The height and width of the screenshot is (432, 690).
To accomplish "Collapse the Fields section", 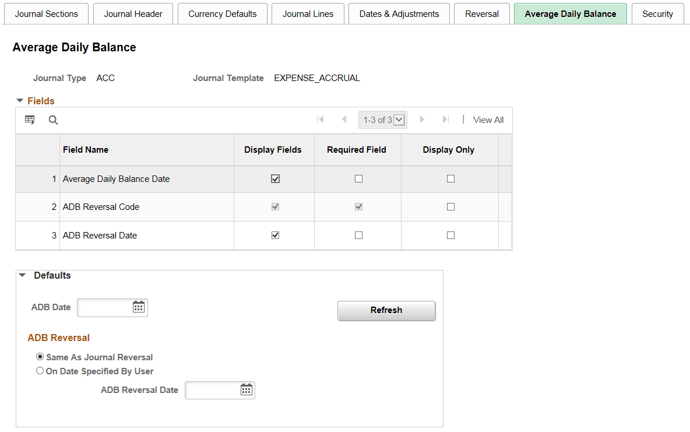I will tap(20, 101).
